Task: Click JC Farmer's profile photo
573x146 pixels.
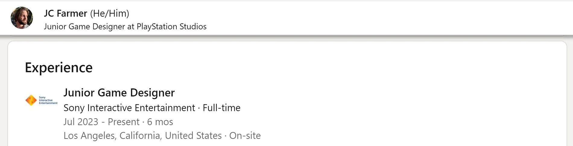Action: pyautogui.click(x=22, y=18)
